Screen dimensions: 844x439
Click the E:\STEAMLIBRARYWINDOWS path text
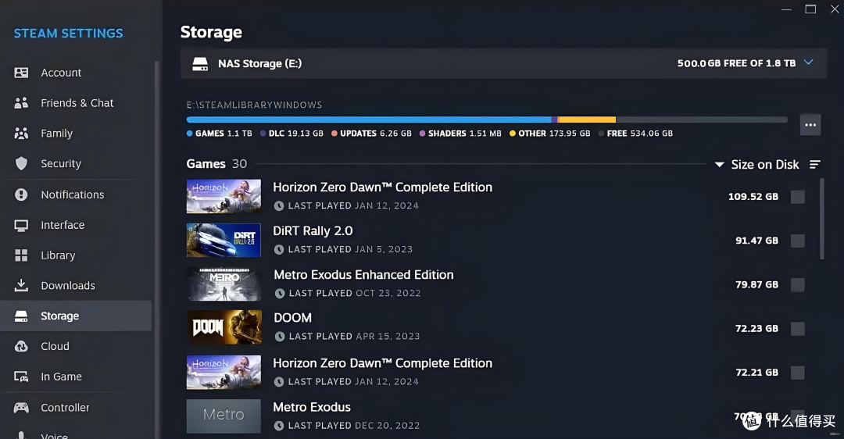254,105
